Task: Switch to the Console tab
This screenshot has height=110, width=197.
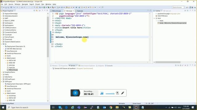Action: [109, 66]
